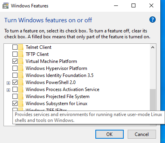Expand the Windows PowerShell 2.0 tree node
Image resolution: width=165 pixels, height=143 pixels.
coord(8,83)
